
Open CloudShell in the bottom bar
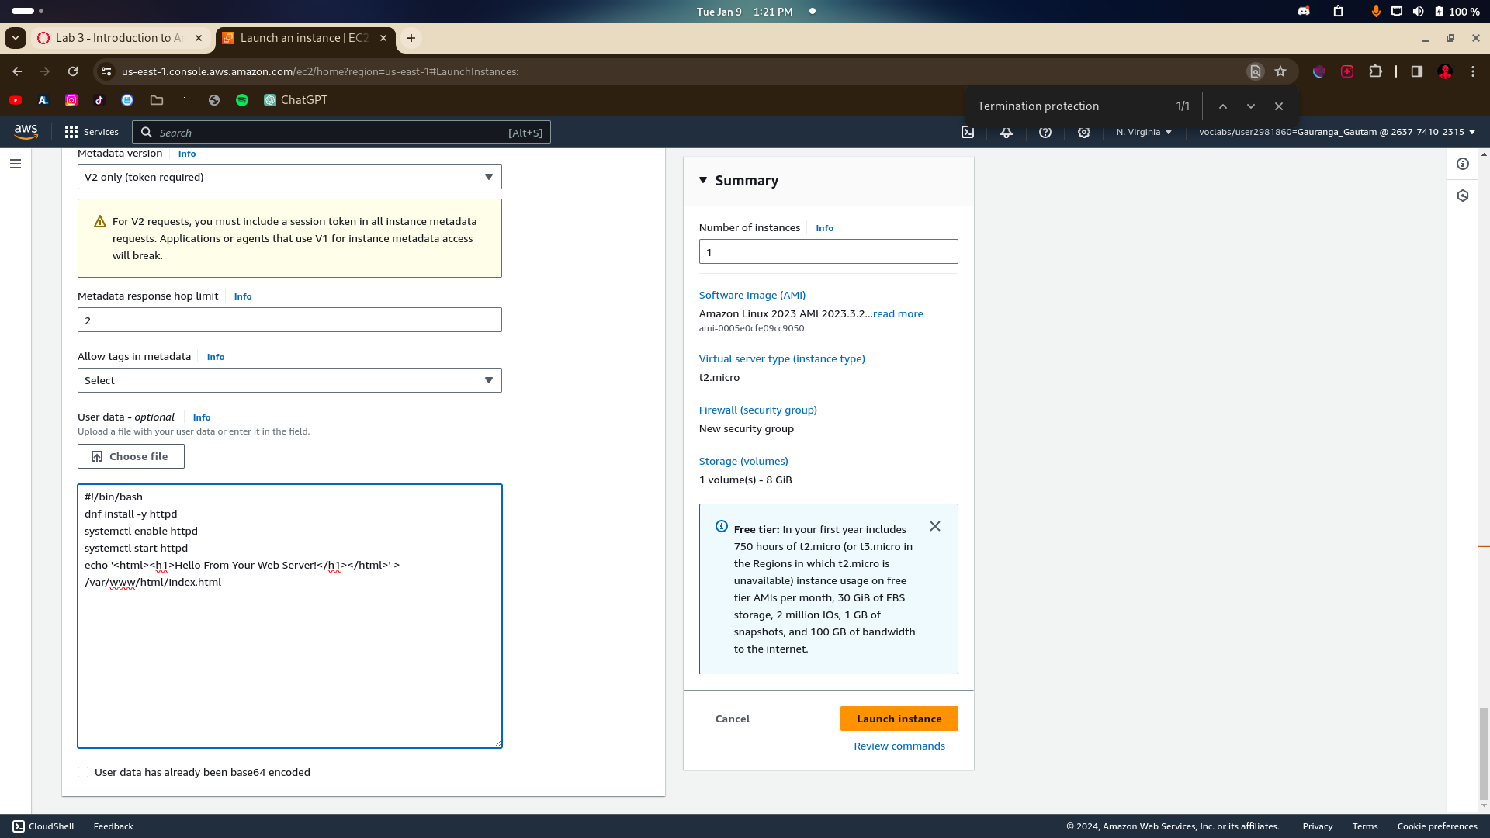(x=43, y=826)
